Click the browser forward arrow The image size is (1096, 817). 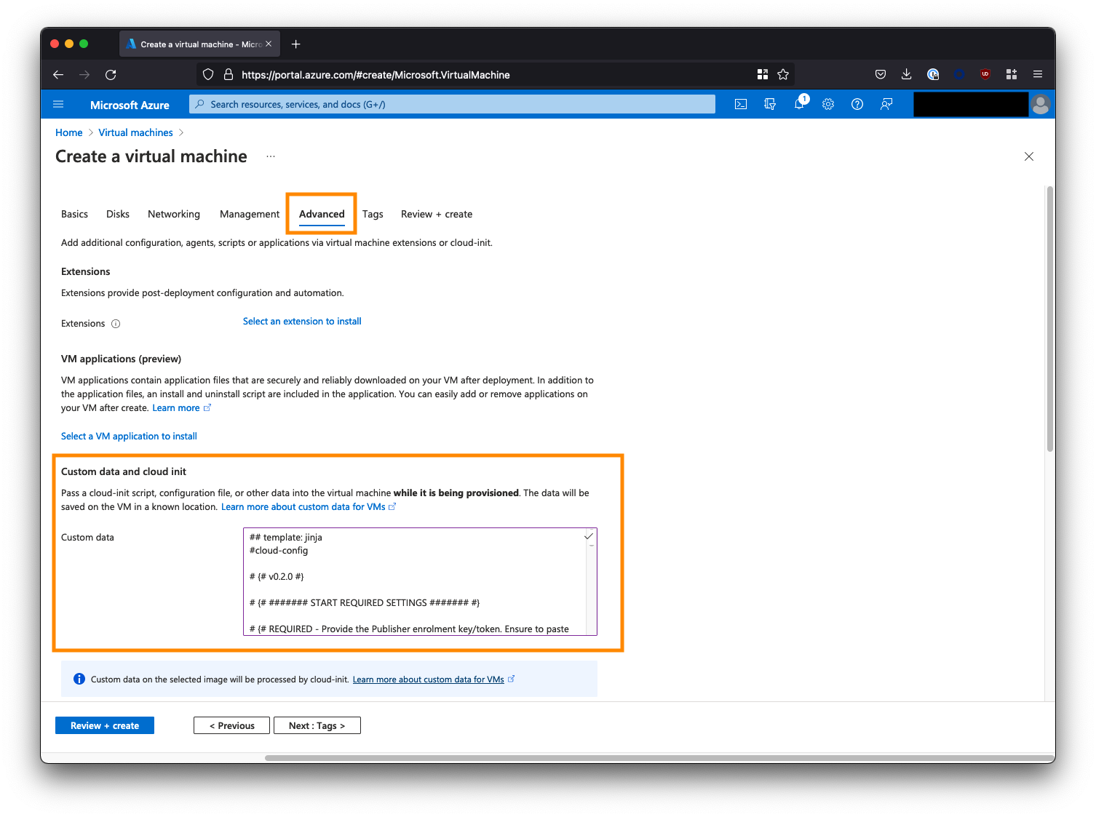(x=84, y=75)
